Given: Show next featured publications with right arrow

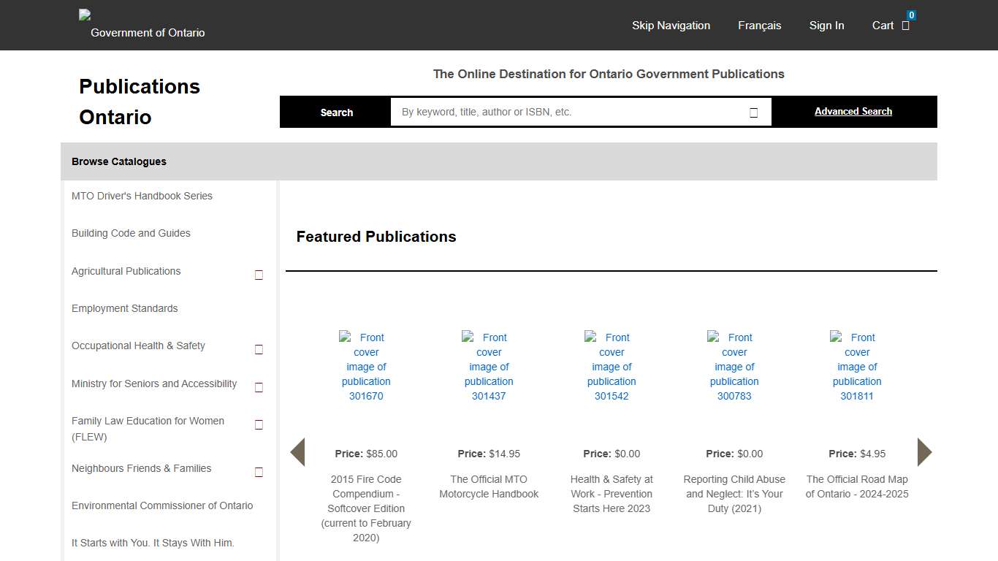Looking at the screenshot, I should 924,452.
